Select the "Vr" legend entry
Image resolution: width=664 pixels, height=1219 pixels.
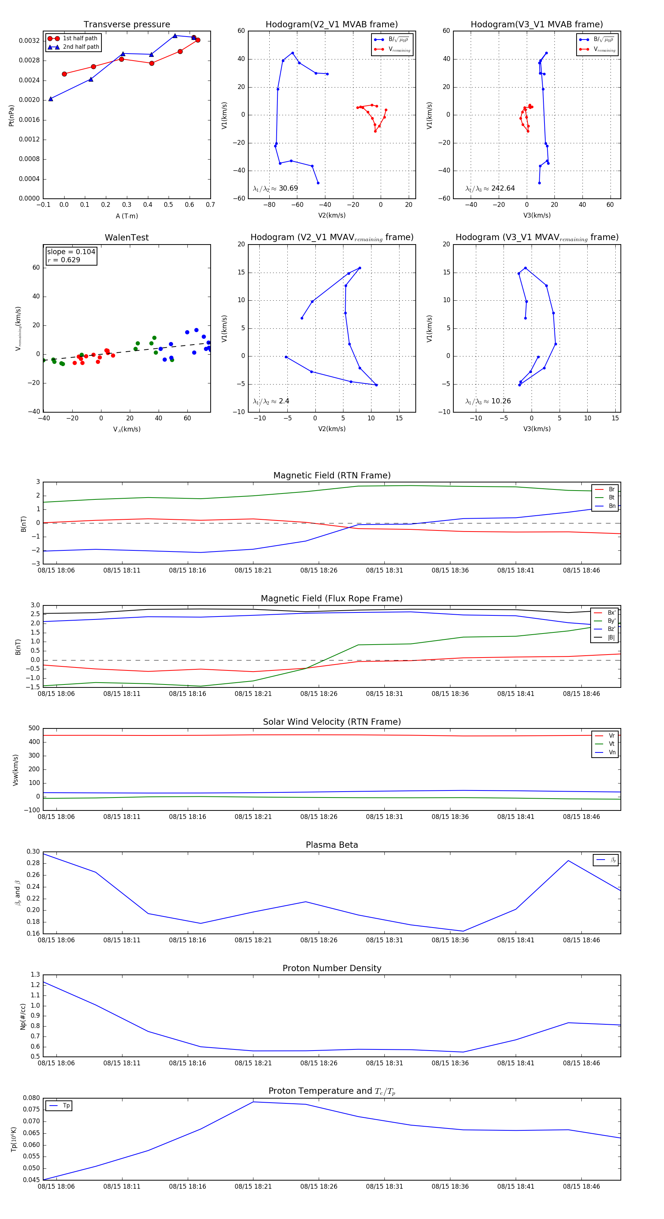coord(605,736)
